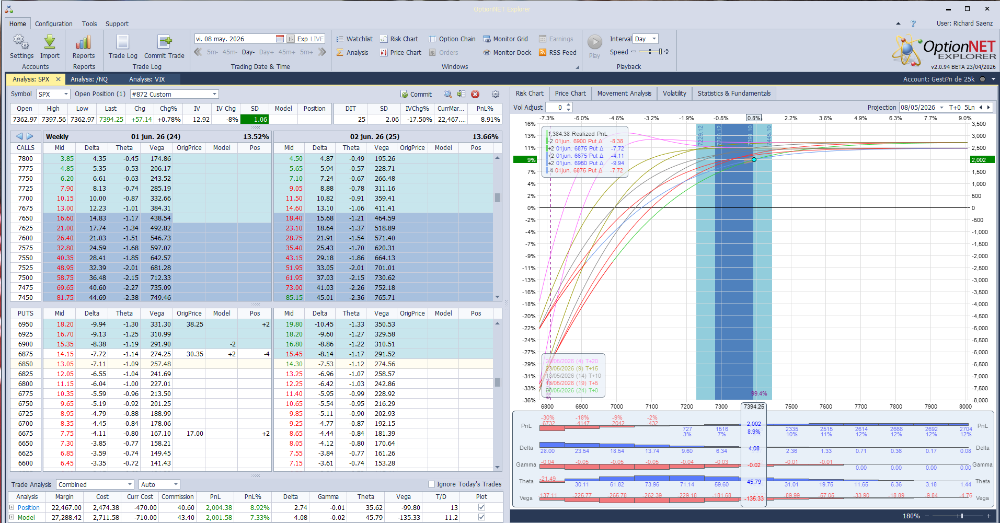Step back with the double-left arrow

coord(198,52)
